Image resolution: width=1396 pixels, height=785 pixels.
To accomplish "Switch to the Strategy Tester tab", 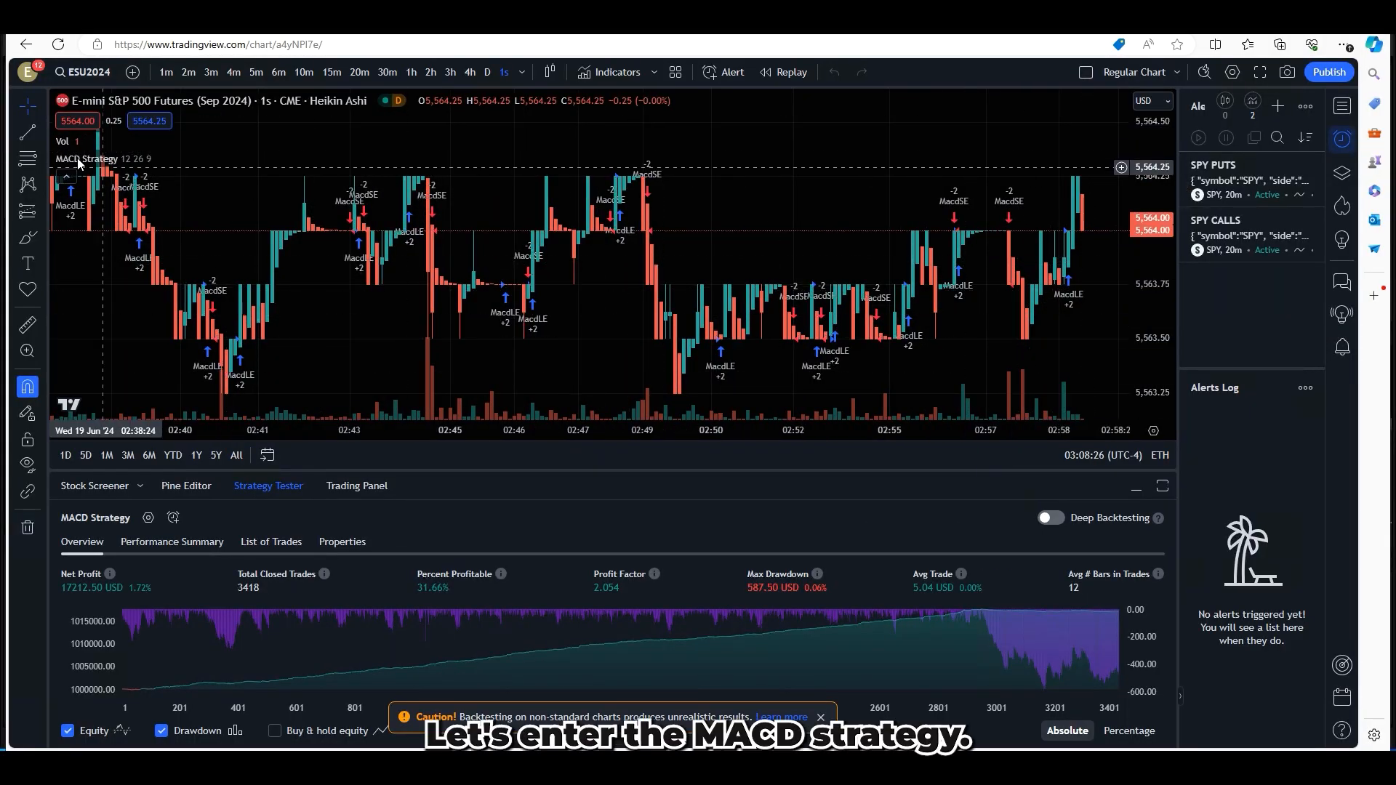I will 268,486.
